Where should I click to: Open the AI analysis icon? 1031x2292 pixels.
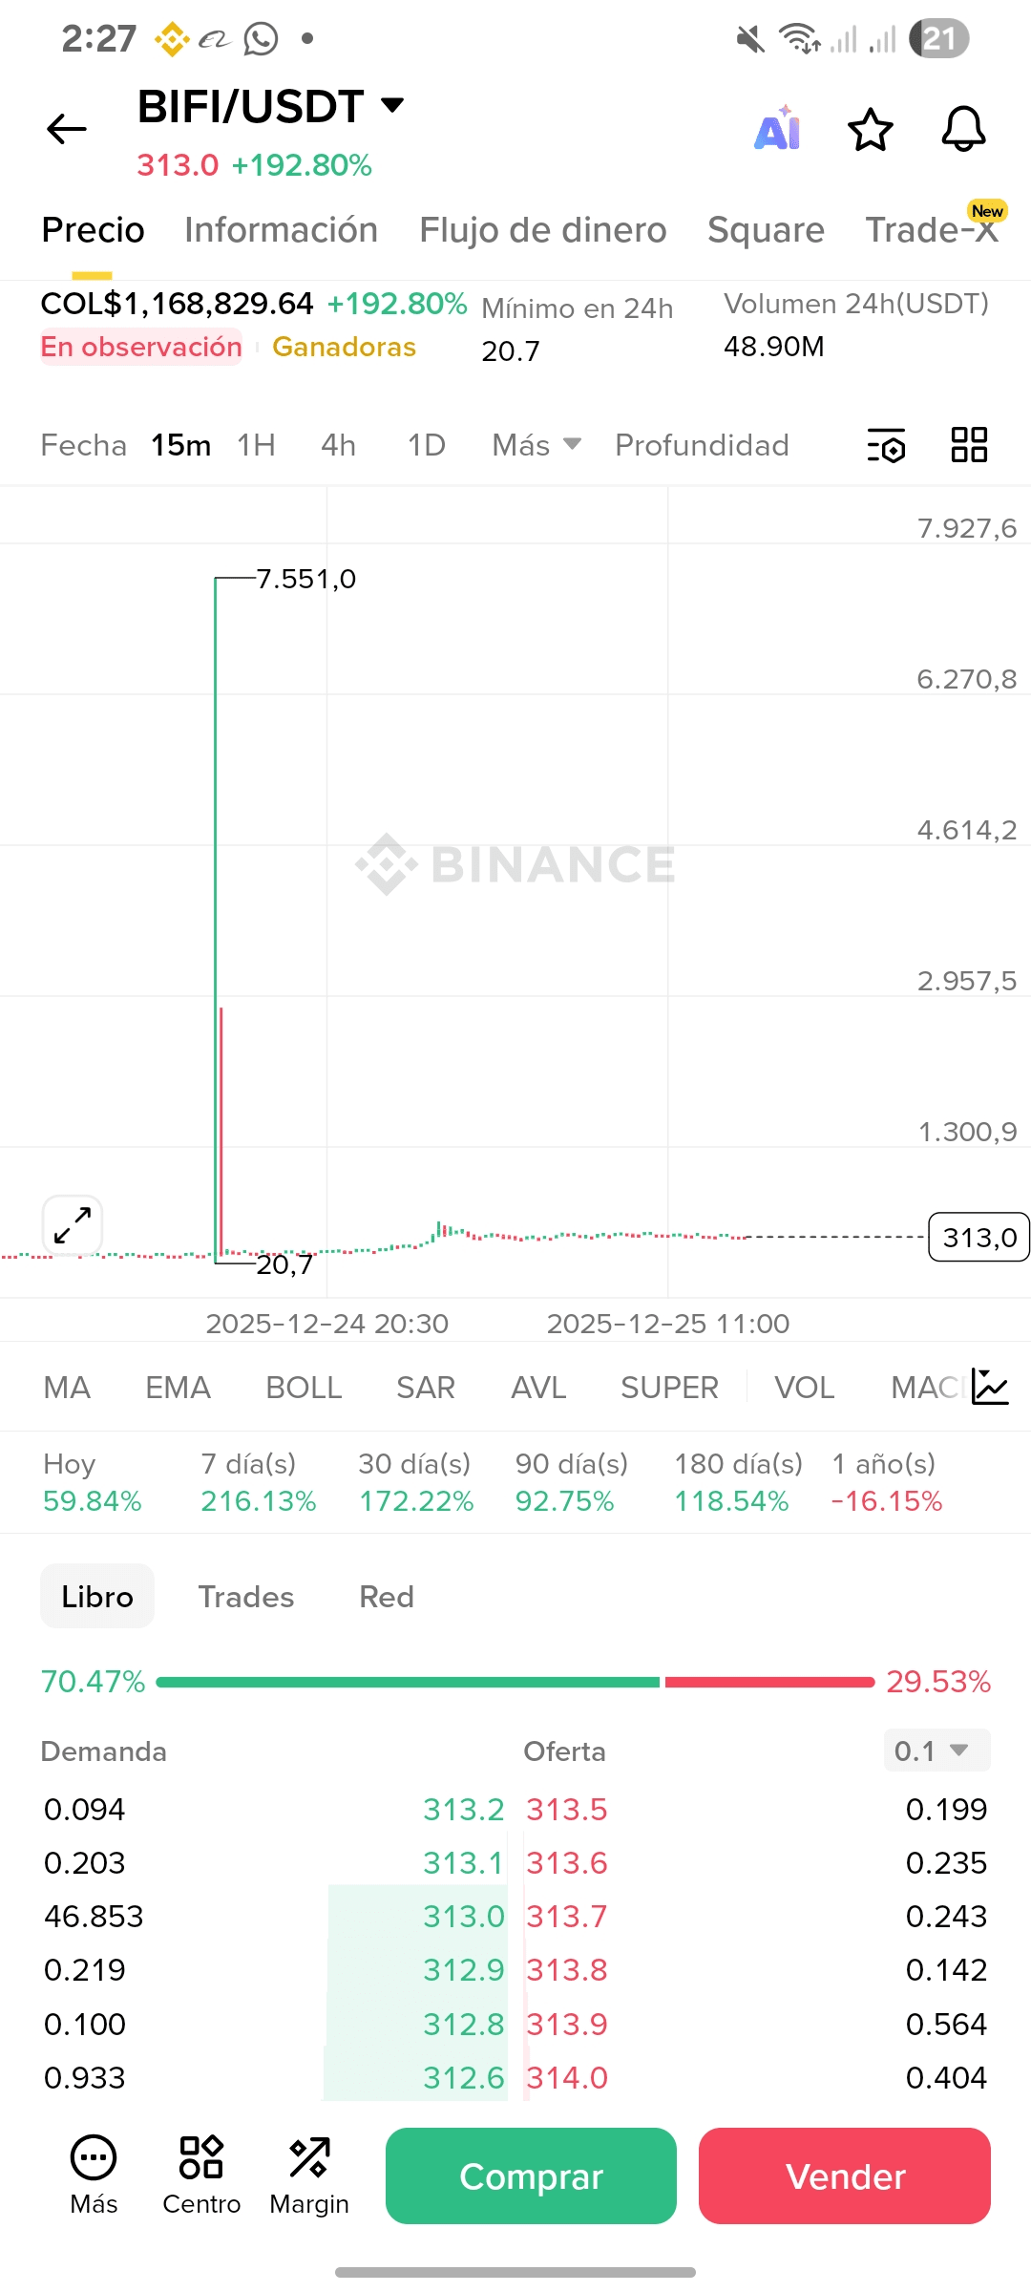[x=778, y=129]
